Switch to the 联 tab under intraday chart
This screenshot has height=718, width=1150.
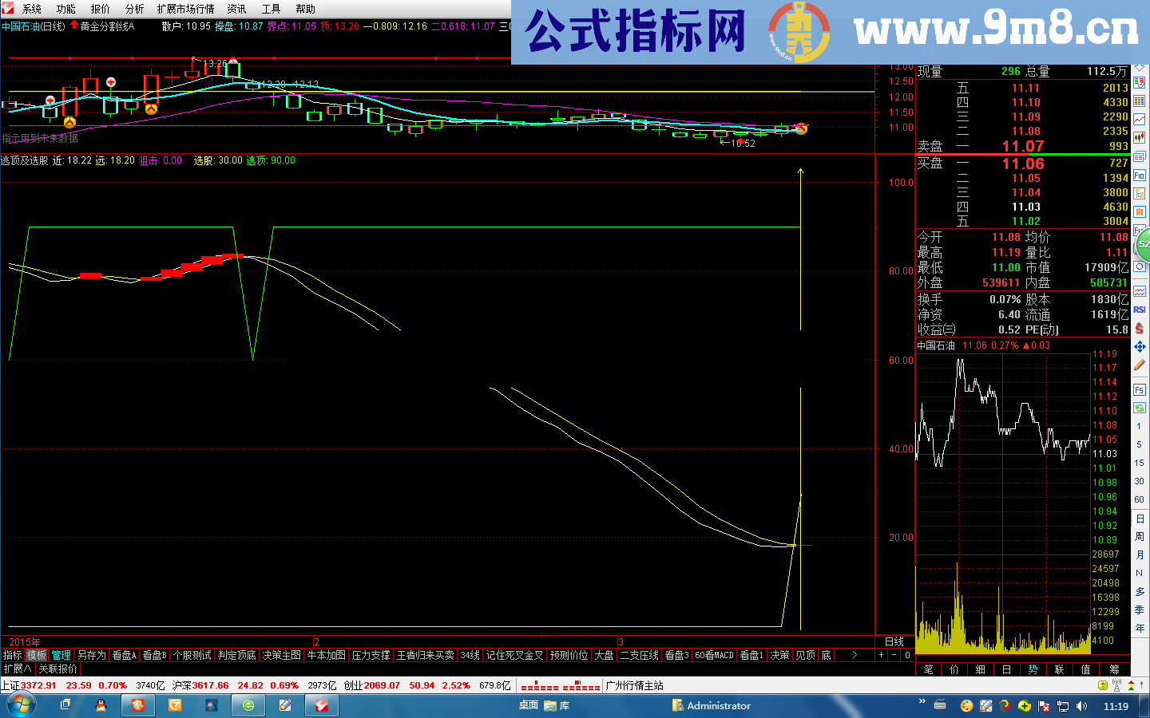[1060, 669]
